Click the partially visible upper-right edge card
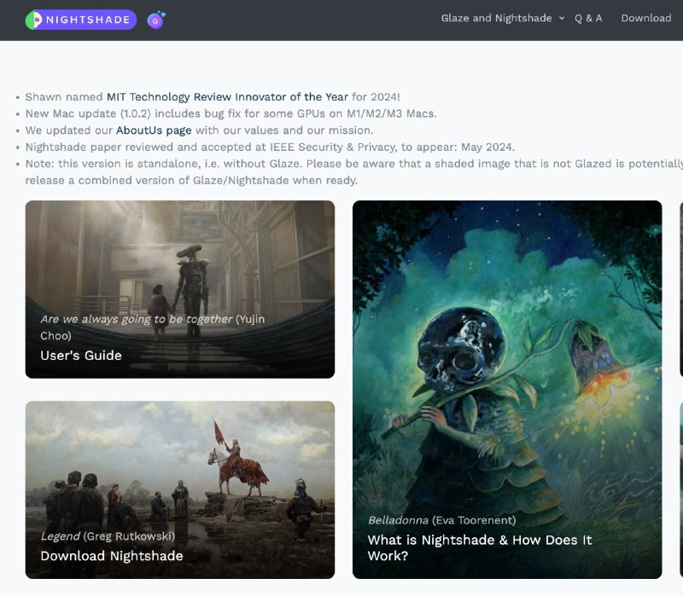 [x=680, y=288]
